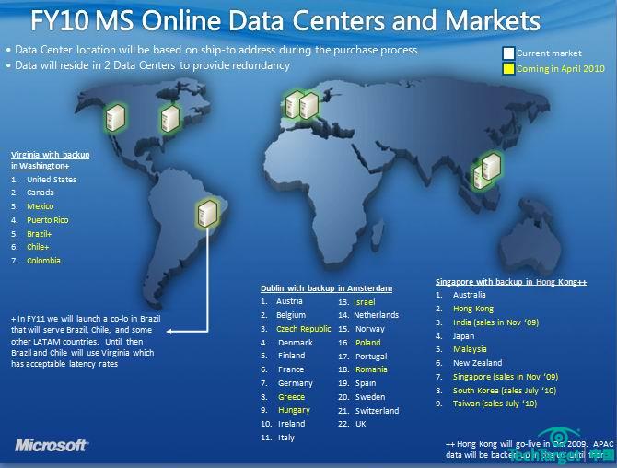Click the 'South Korea (sales July '10)' entry
Viewport: 617px width, 468px height.
tap(505, 391)
